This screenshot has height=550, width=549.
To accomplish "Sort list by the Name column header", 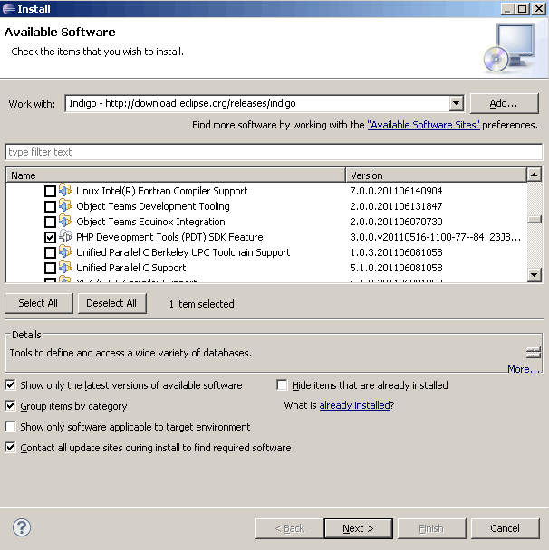I will (176, 175).
